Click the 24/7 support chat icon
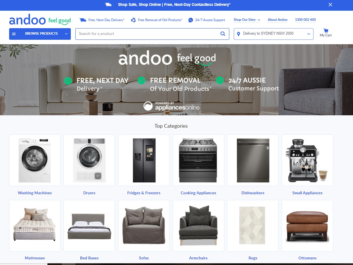Viewport: 353px width, 265px height. [190, 20]
